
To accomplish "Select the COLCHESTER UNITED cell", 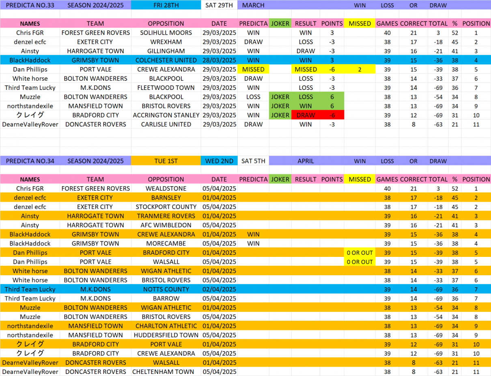I will point(166,60).
